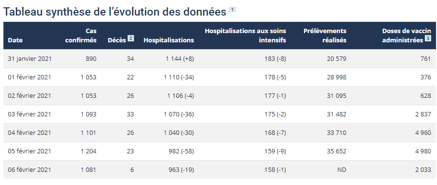Open footnote 1 next to table title
The height and width of the screenshot is (185, 437).
(x=232, y=9)
